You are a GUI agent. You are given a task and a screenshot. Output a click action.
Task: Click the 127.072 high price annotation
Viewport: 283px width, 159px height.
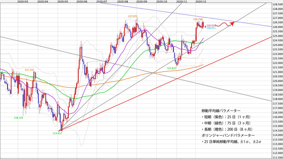tap(133, 16)
